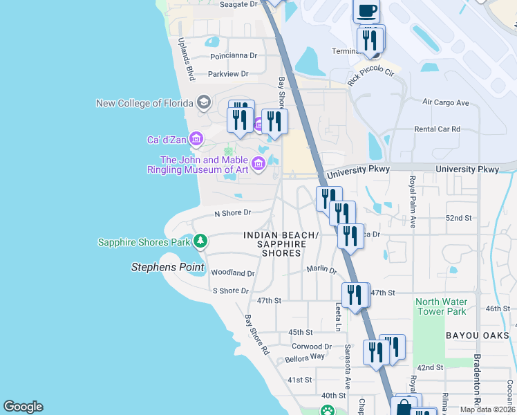Open the Ringling Museum of Art pin
Viewport: 517px width, 415px height.
[258, 164]
